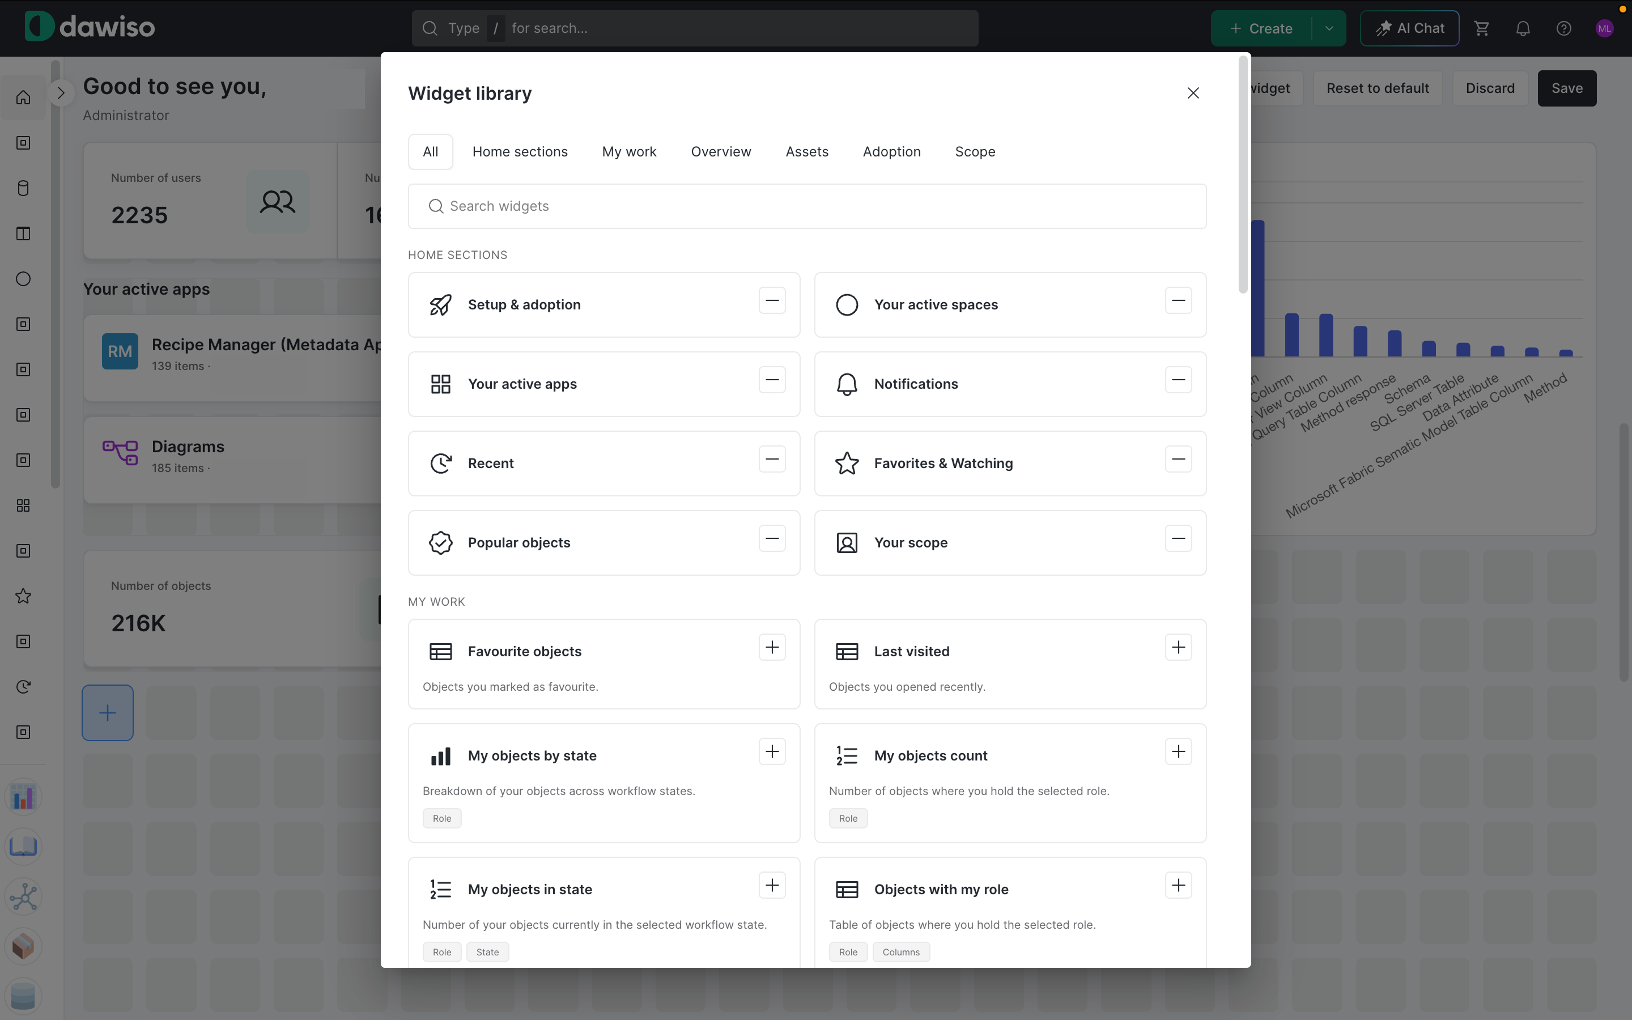The height and width of the screenshot is (1020, 1632).
Task: Open the recent clock sidebar icon
Action: tap(24, 687)
